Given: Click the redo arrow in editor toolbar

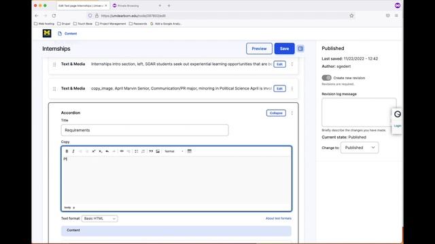Looking at the screenshot, I should coord(114,151).
